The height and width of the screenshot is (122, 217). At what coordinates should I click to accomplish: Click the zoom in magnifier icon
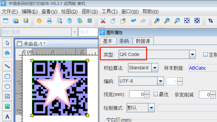[x=157, y=21]
